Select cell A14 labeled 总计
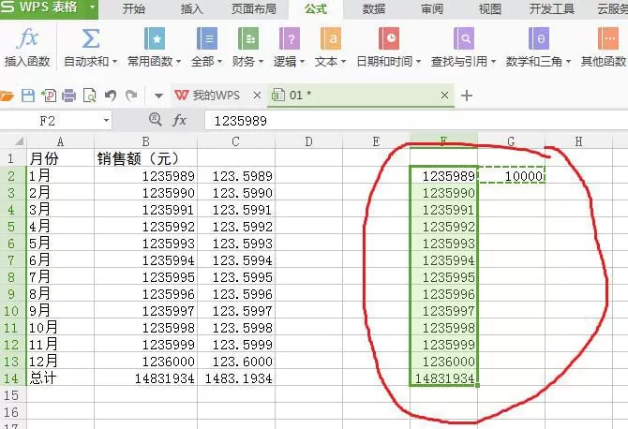The image size is (628, 429). (x=60, y=378)
